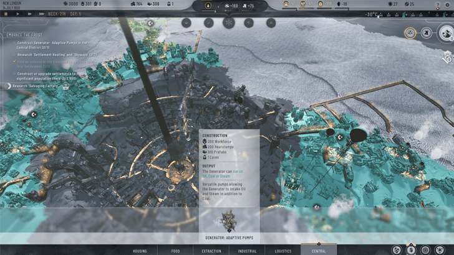Click the building silhouette map mode button

point(426,33)
